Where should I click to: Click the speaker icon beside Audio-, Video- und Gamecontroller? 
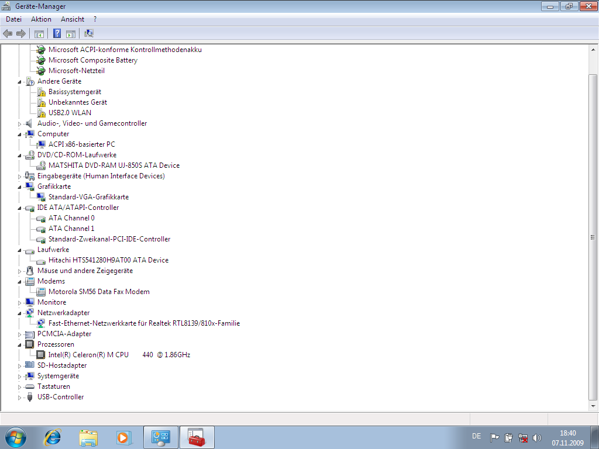[x=29, y=123]
